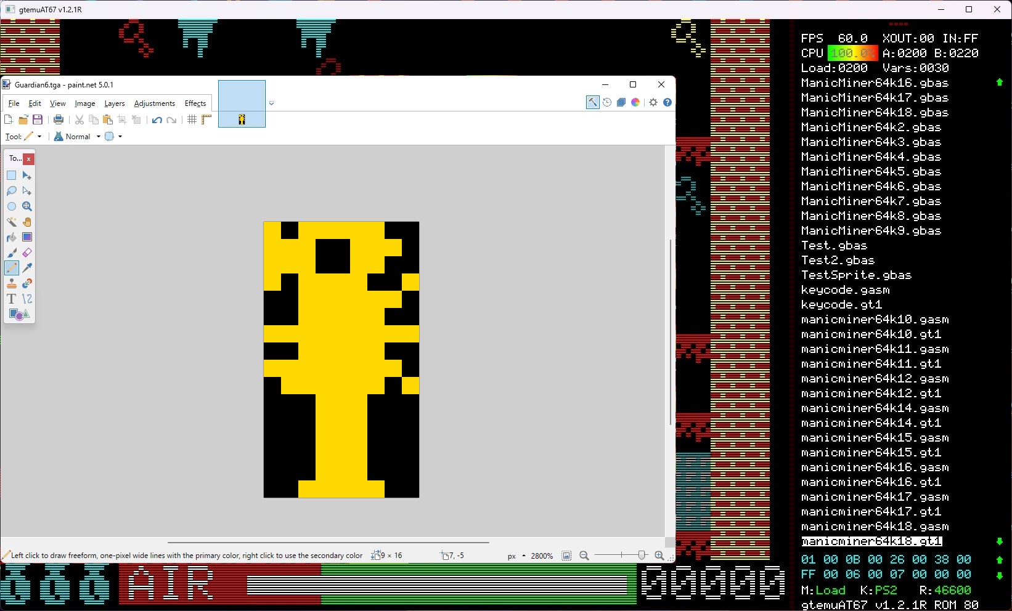Click the Guardian6.tga image thumbnail
Viewport: 1012px width, 611px height.
tap(242, 103)
